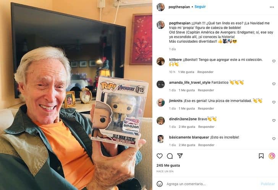Like dindin3one2one's comment heart
This screenshot has width=278, height=190.
pos(274,120)
